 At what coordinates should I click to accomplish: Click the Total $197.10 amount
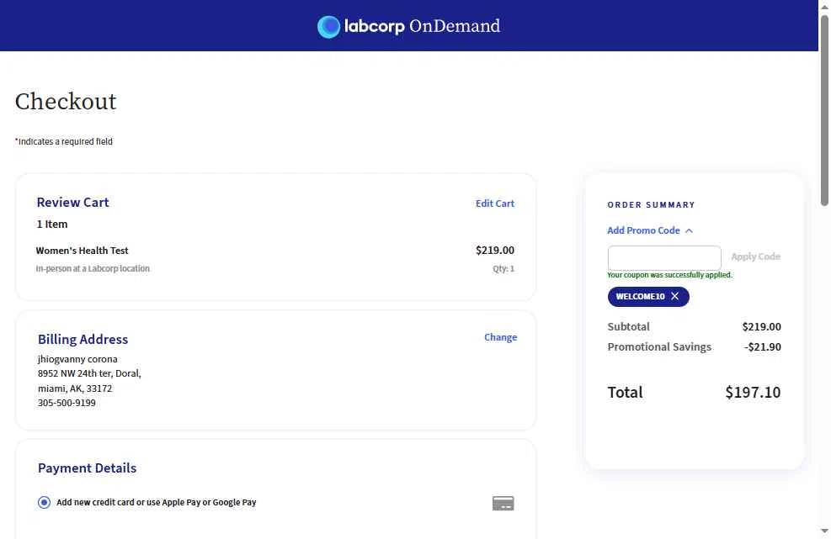753,393
